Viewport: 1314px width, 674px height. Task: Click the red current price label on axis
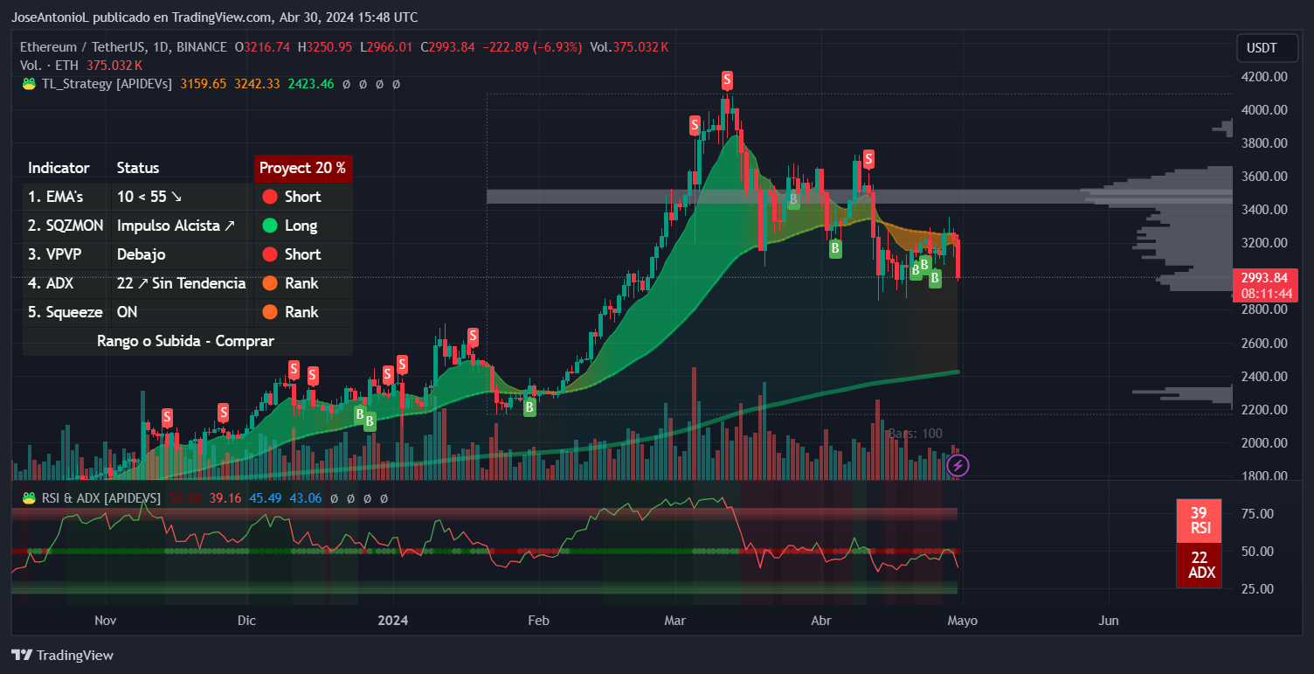[x=1266, y=285]
